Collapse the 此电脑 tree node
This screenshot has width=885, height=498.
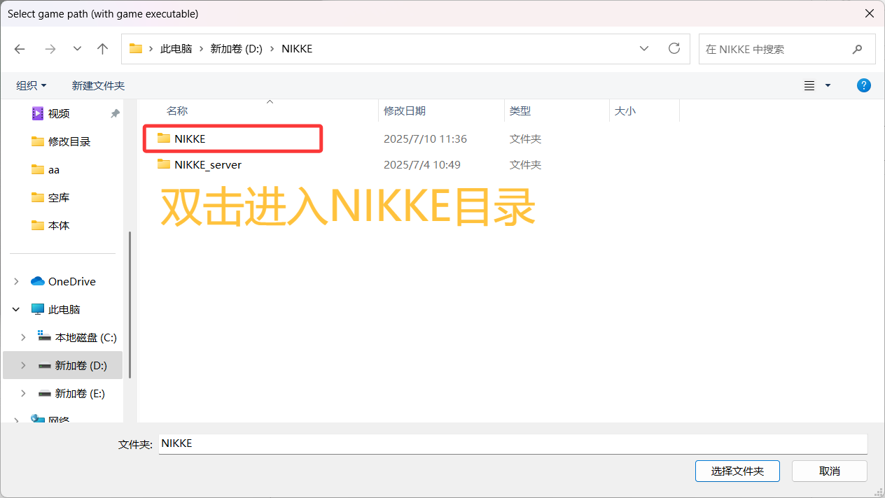(x=16, y=309)
